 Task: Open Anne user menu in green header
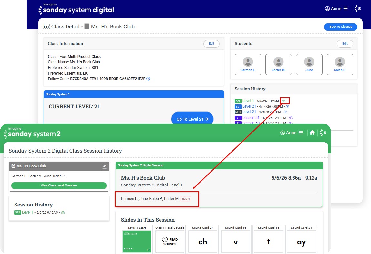pos(291,133)
